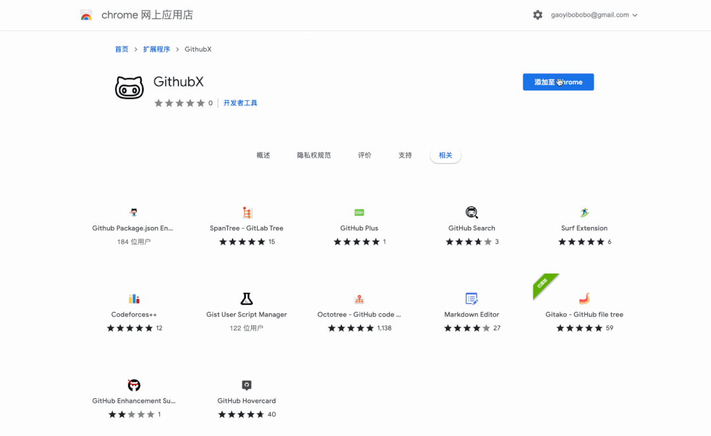The height and width of the screenshot is (436, 711).
Task: Open the Codeforces++ title
Action: (x=134, y=315)
